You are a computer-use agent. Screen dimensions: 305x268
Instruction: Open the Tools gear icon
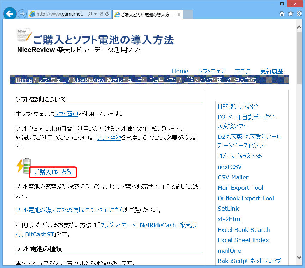click(299, 14)
